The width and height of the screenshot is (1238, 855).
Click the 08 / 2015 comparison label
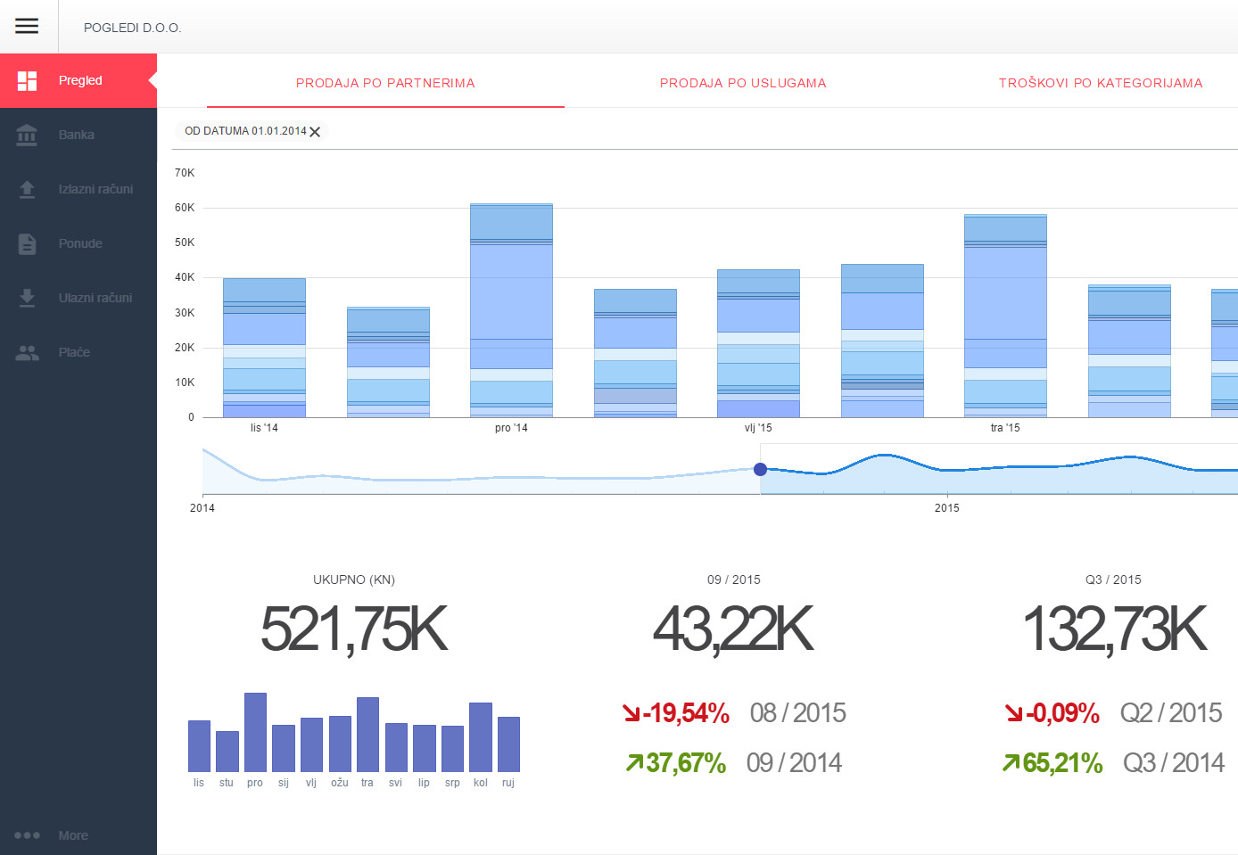tap(797, 713)
